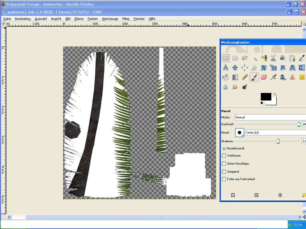Select the Free Select lasso tool

tap(245, 58)
